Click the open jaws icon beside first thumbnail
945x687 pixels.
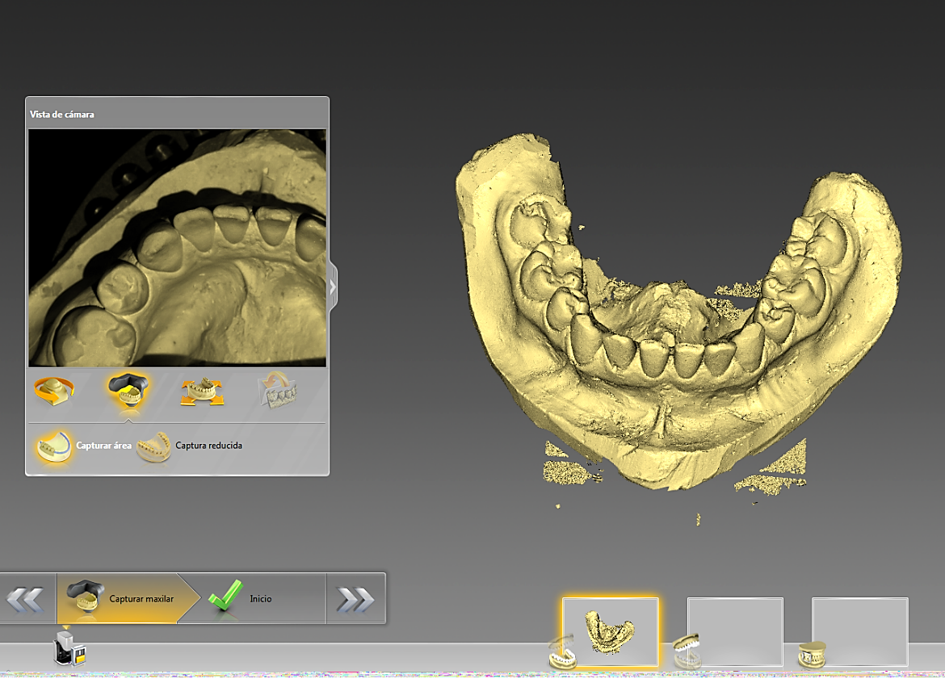click(561, 652)
